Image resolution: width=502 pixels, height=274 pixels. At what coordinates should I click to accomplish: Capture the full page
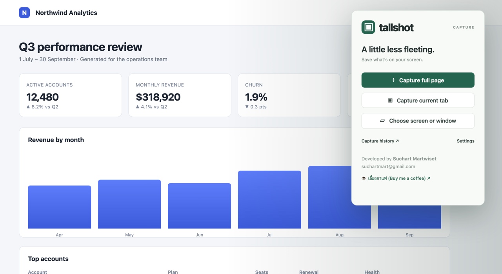coord(418,80)
